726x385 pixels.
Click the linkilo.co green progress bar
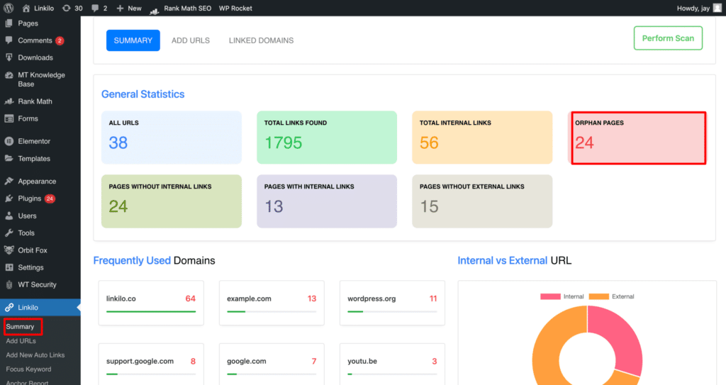[151, 312]
